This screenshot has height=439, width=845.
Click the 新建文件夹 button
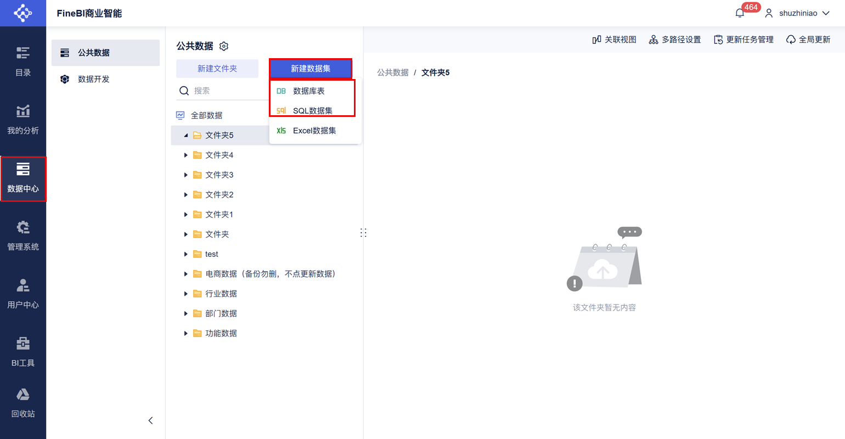click(217, 69)
